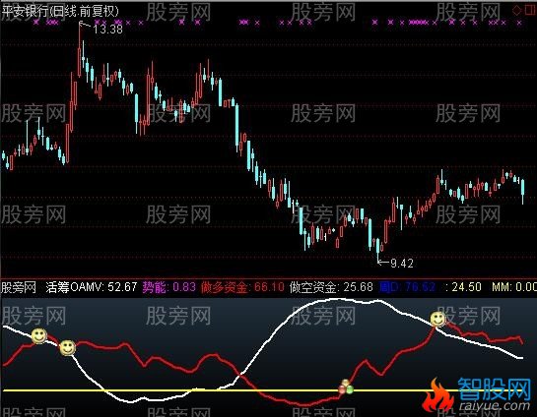
Task: Click the smiley marker on the first line crossover
Action: (x=39, y=335)
